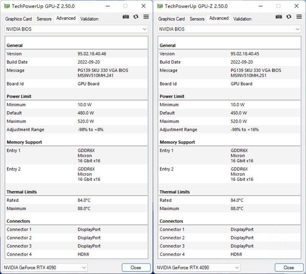
Task: Select the Advanced tab in right window
Action: [x=219, y=18]
